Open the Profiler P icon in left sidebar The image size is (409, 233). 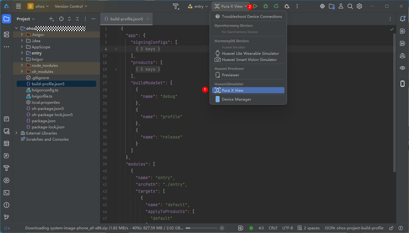click(6, 156)
